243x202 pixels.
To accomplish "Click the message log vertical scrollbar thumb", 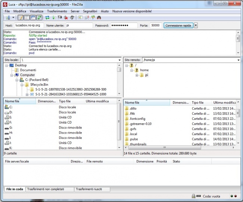I will (238, 38).
